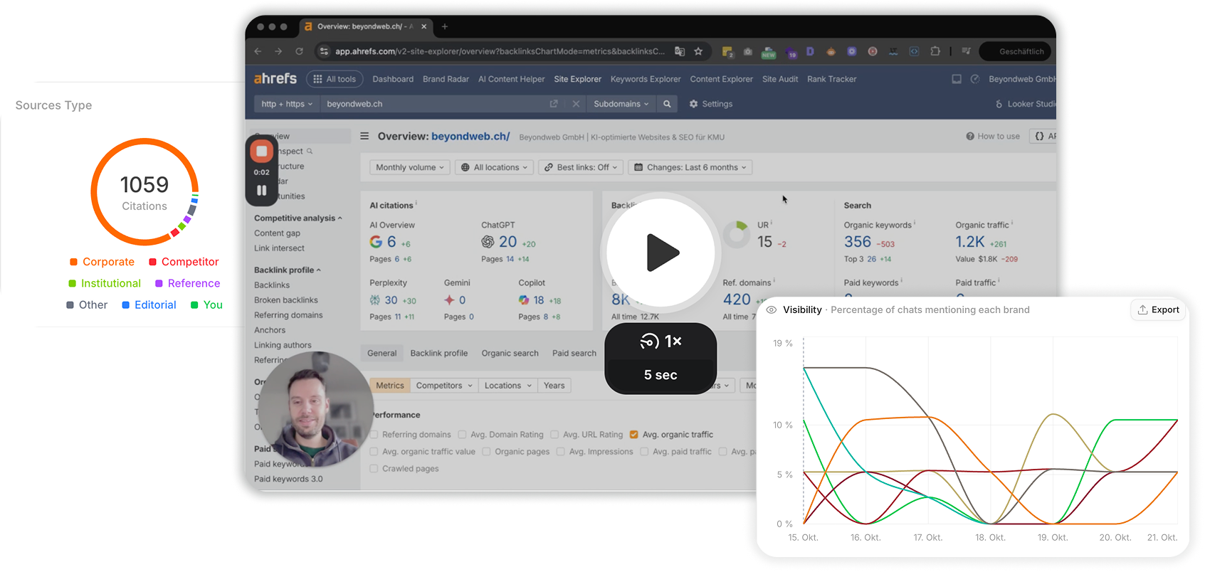Switch to the Paid search tab
Image resolution: width=1205 pixels, height=572 pixels.
pos(574,353)
